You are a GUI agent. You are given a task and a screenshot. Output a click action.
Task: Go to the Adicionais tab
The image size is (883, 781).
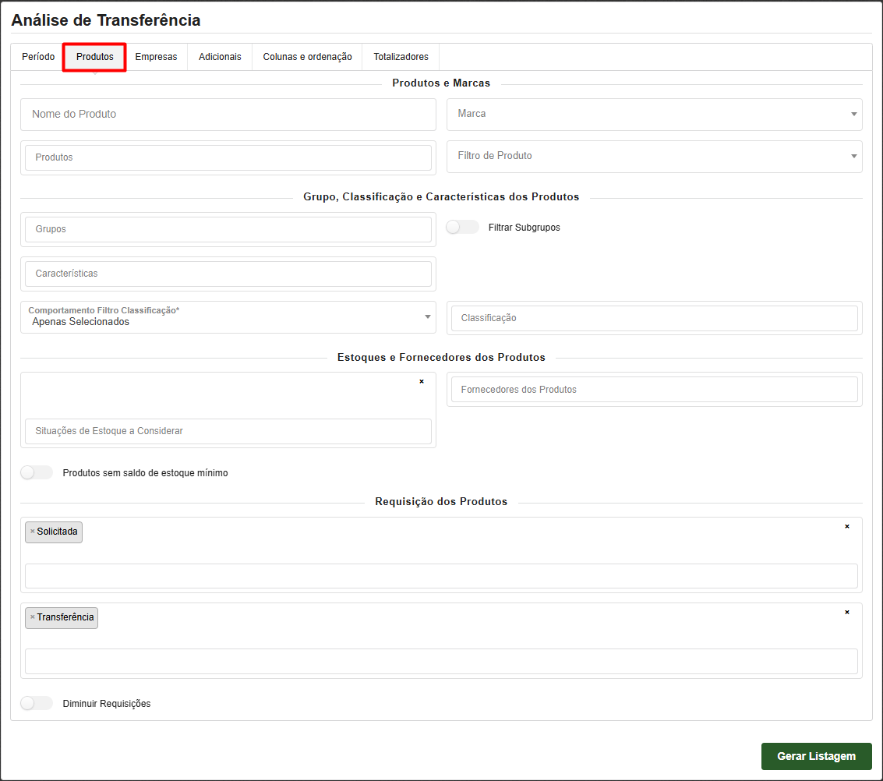coord(220,57)
